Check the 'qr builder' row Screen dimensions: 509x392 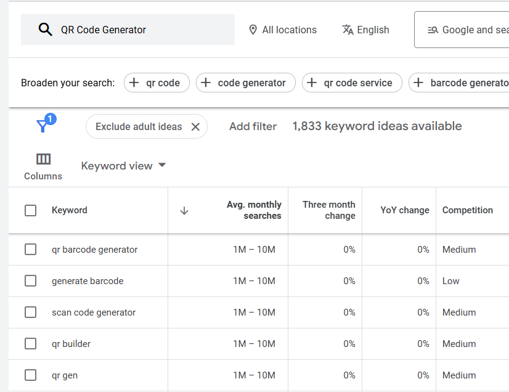point(31,343)
